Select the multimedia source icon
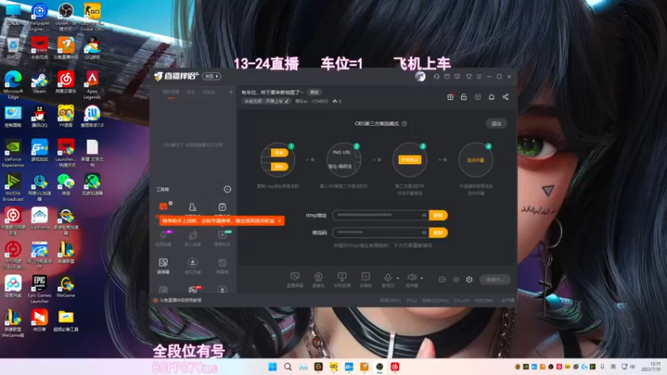This screenshot has height=375, width=667. [x=365, y=277]
